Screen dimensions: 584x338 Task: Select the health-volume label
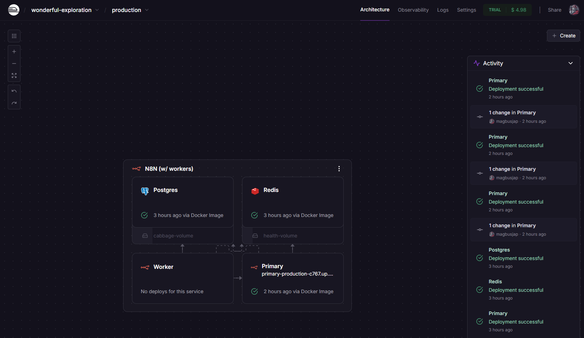[280, 236]
